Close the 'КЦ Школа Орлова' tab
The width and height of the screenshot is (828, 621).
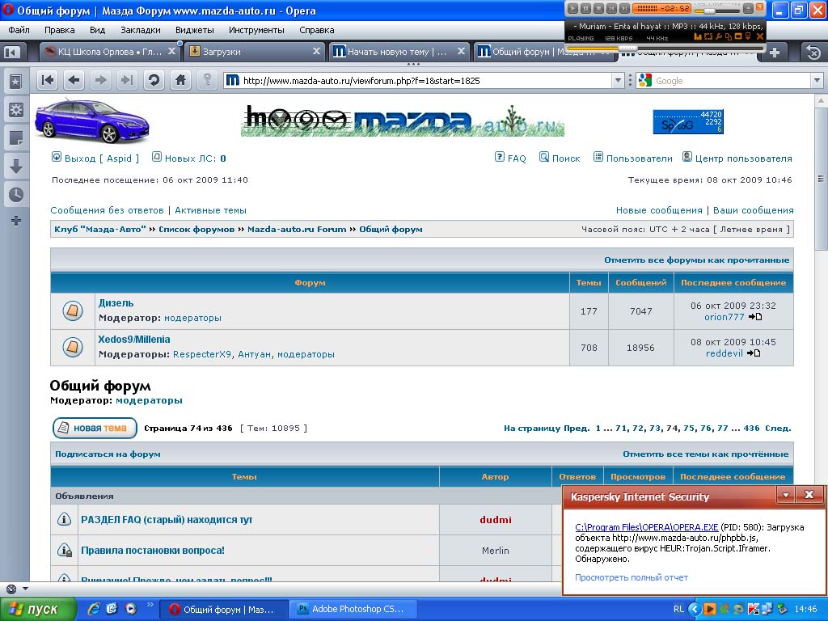(171, 51)
